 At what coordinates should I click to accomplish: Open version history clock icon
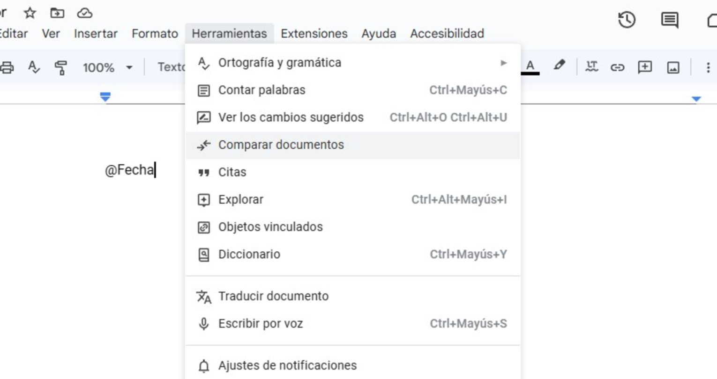tap(627, 20)
